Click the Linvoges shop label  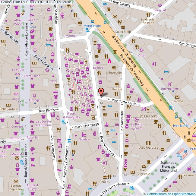tap(18, 69)
